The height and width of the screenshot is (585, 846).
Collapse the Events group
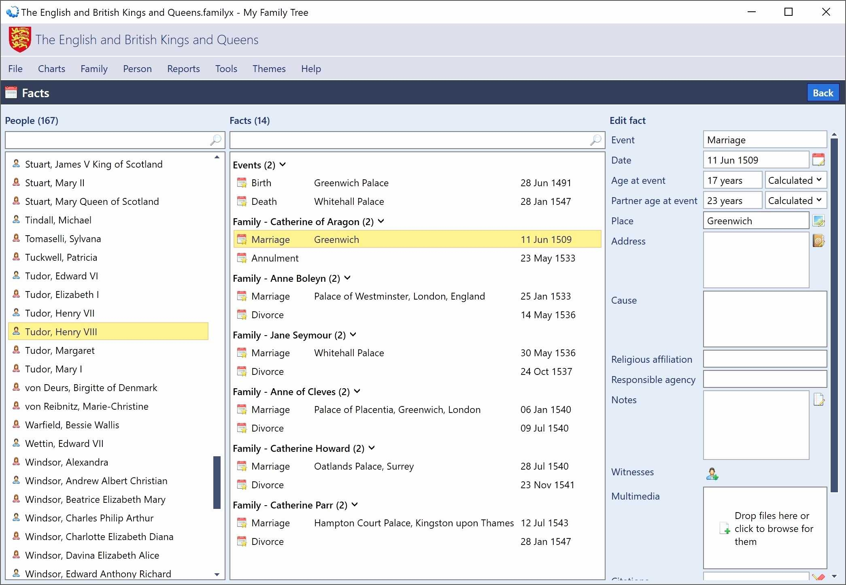[283, 165]
